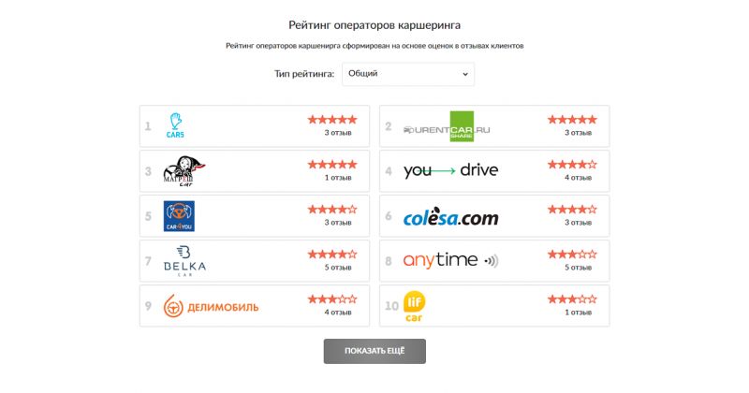
Task: Click Anytime's star rating
Action: [x=572, y=255]
